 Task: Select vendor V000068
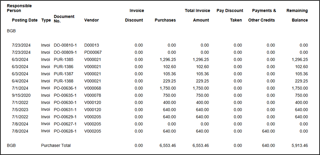pyautogui.click(x=93, y=88)
